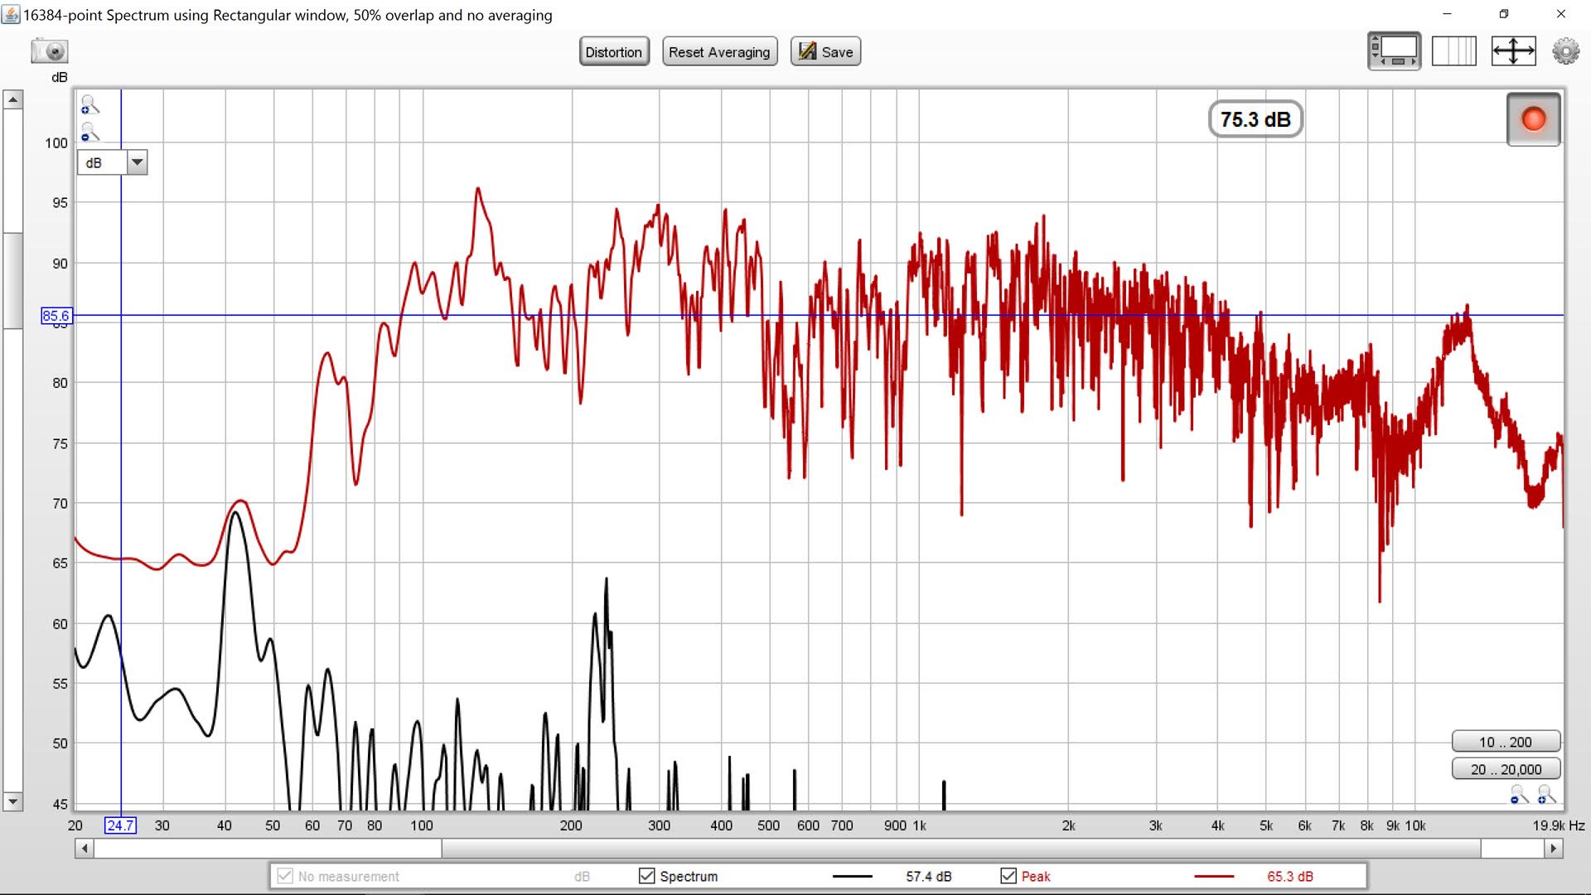The height and width of the screenshot is (895, 1591).
Task: Open dB units dropdown
Action: tap(113, 162)
